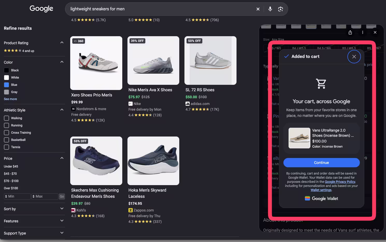
Task: Click Nike Men's Ava X Shoes title
Action: point(150,90)
